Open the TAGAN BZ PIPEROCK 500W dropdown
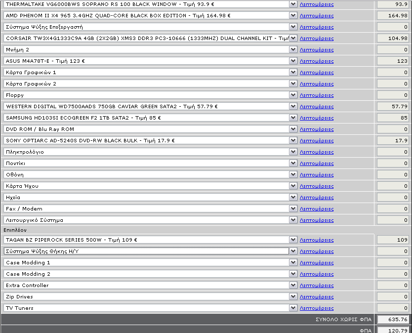 click(x=150, y=240)
